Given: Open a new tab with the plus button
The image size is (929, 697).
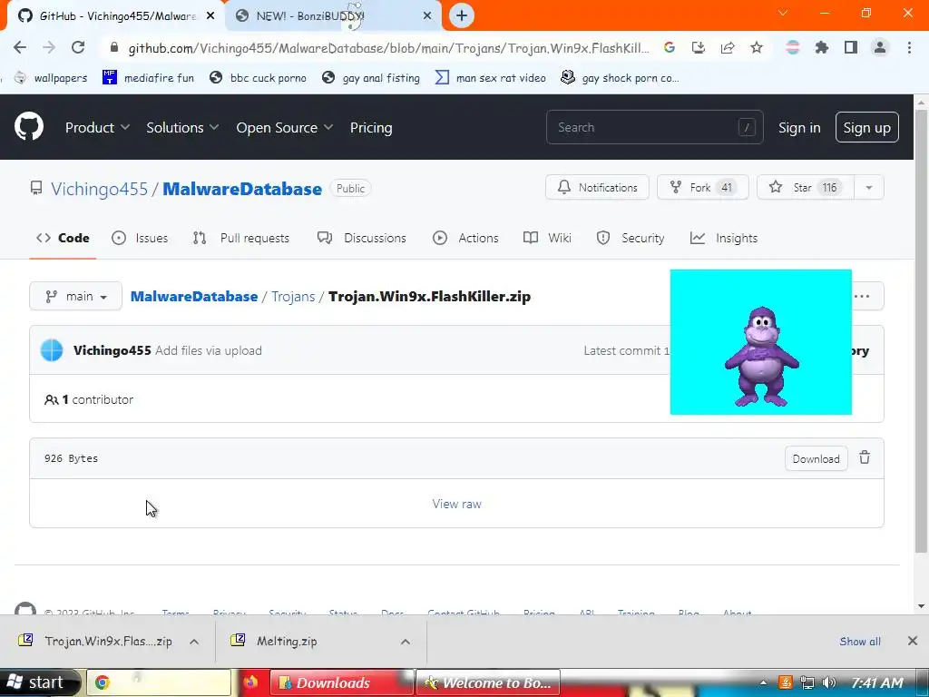Looking at the screenshot, I should [x=462, y=15].
